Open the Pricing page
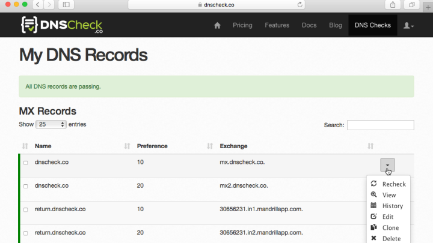 242,25
